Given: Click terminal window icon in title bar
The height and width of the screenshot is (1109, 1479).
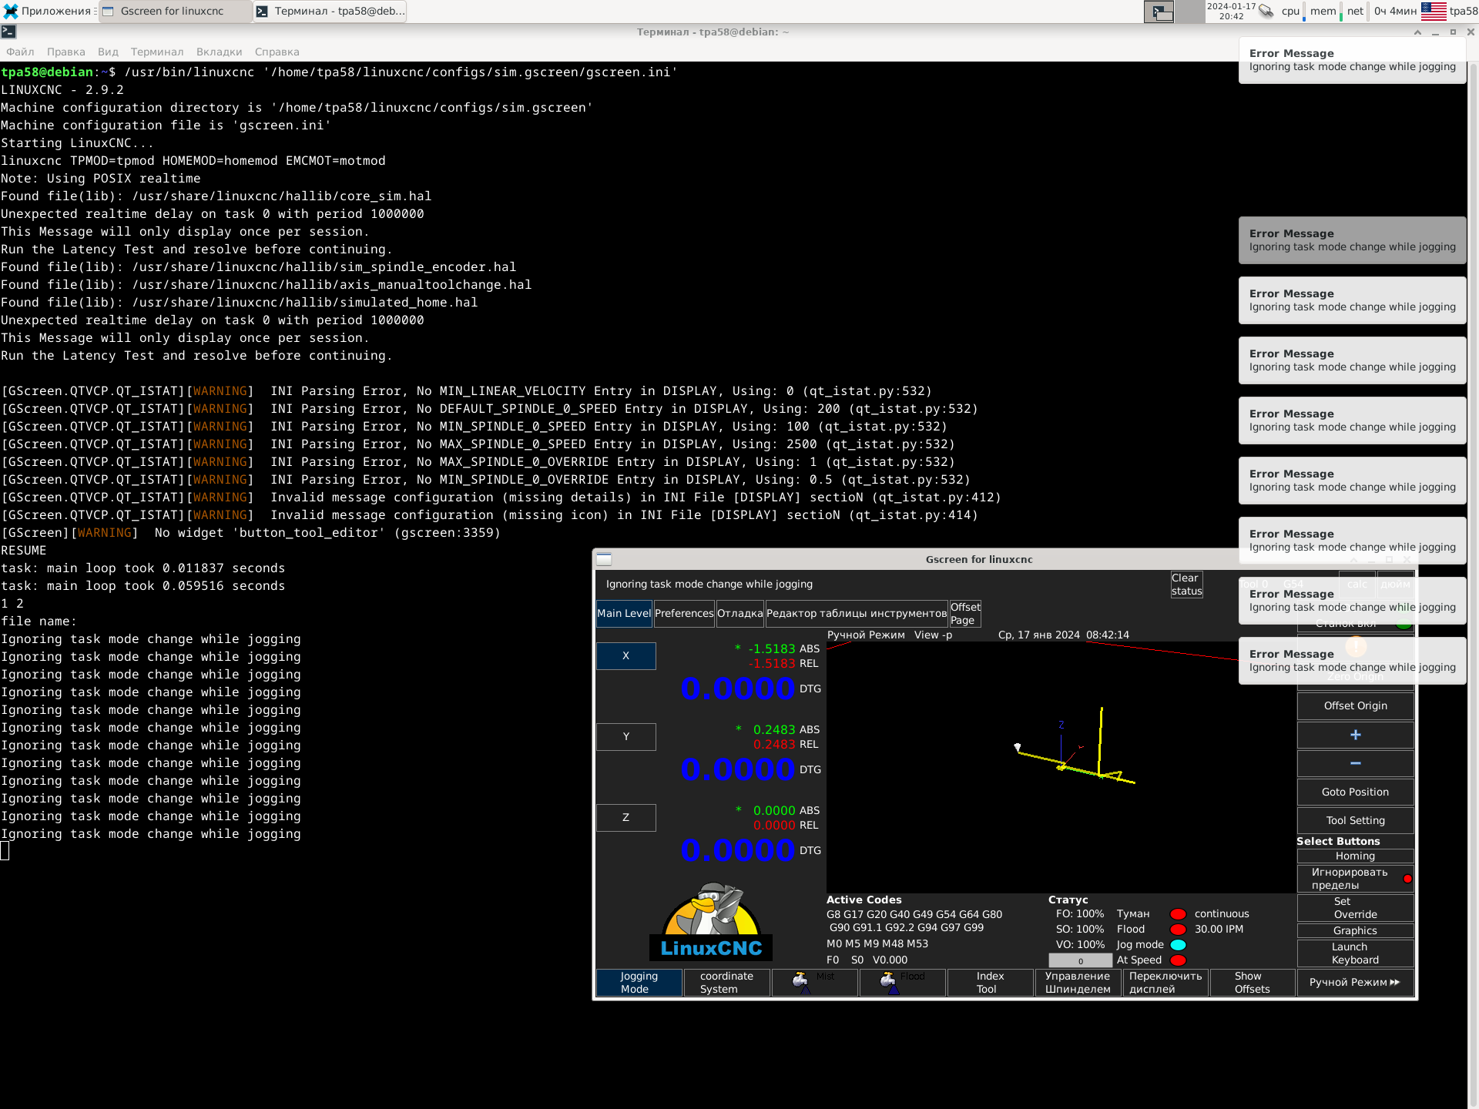Looking at the screenshot, I should 8,32.
